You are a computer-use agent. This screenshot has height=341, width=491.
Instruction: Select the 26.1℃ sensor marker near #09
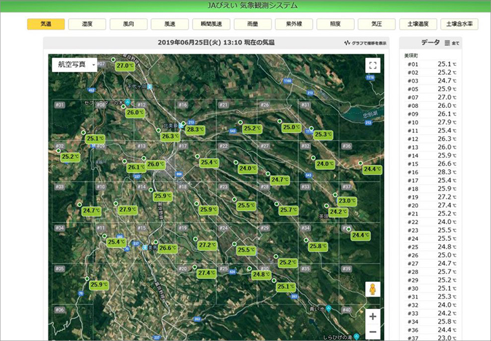coord(136,167)
